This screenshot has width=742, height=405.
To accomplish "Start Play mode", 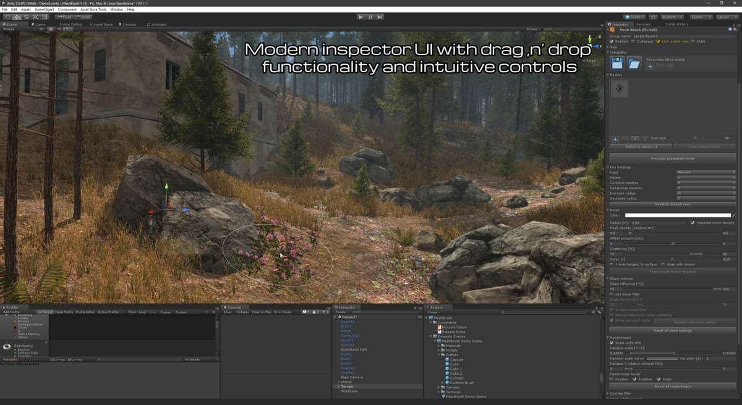I will point(360,17).
